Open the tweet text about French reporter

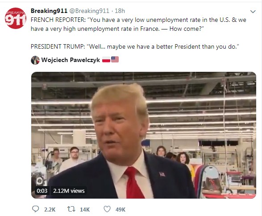tap(138, 24)
